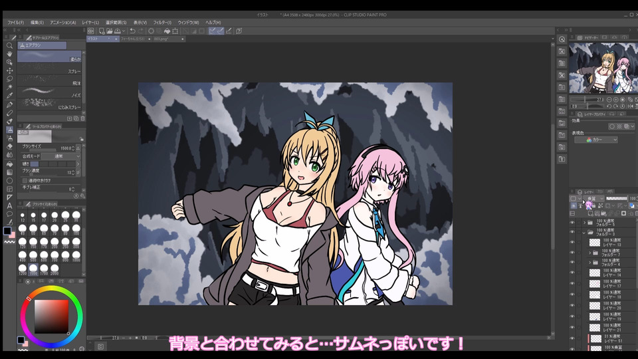Select the Zoom (magnifier) tool
The height and width of the screenshot is (359, 638).
[x=9, y=46]
